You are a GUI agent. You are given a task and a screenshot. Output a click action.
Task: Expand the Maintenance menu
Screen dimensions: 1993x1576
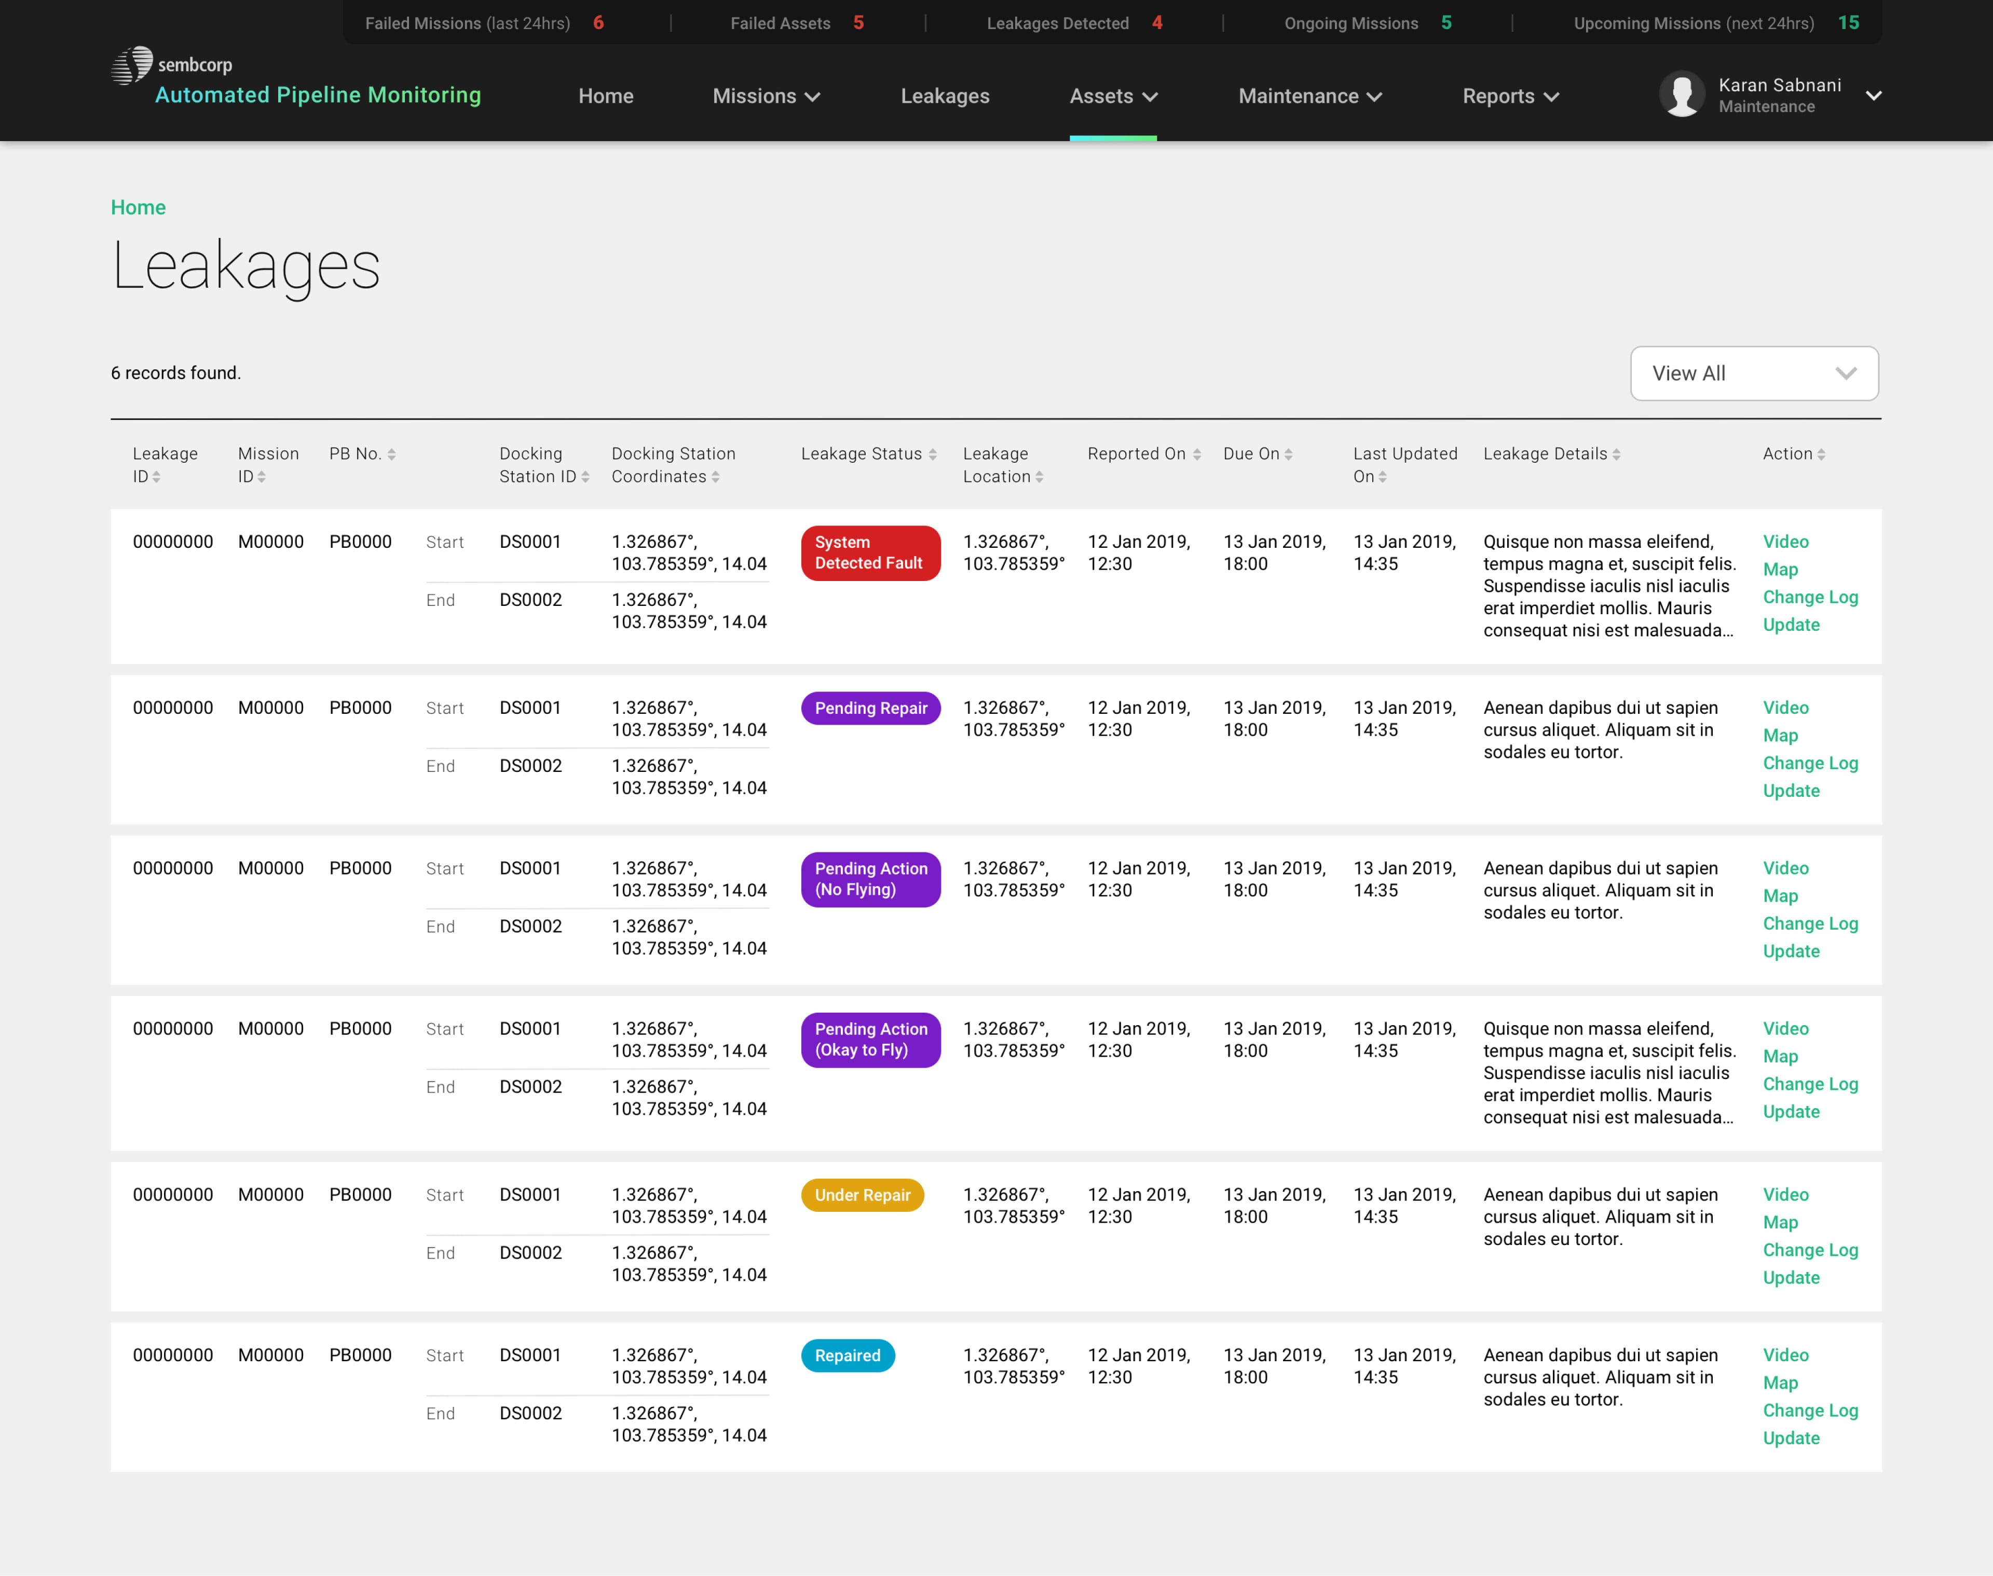point(1309,96)
